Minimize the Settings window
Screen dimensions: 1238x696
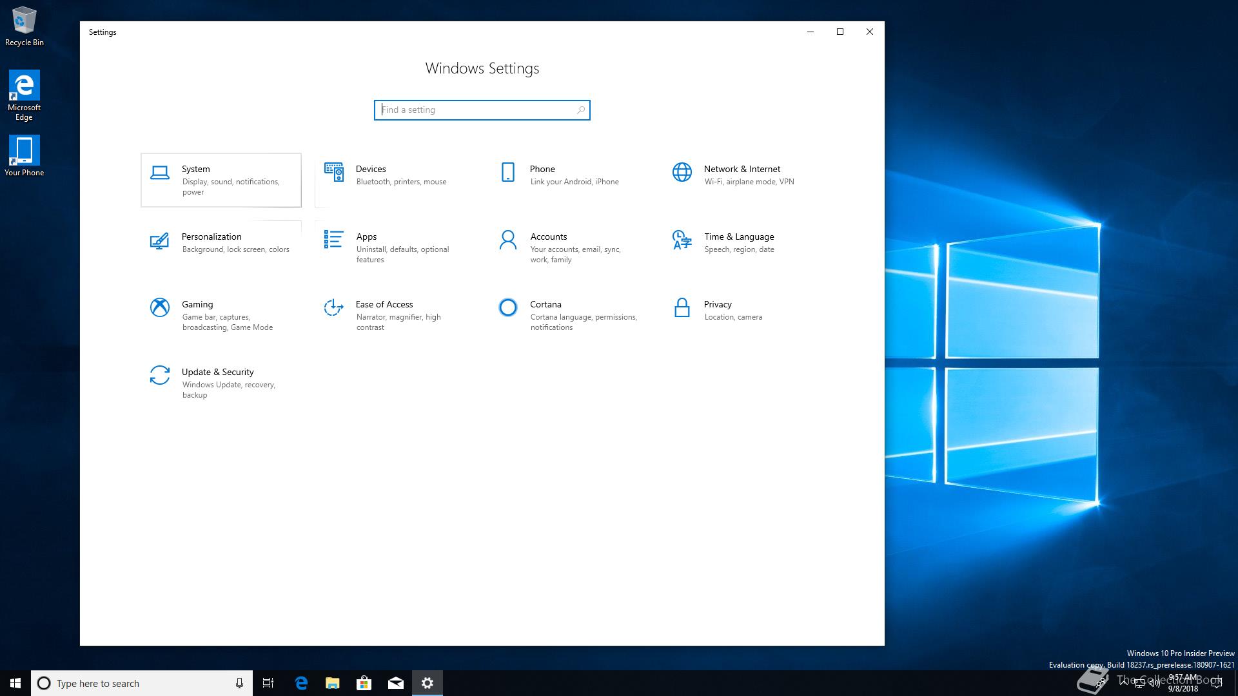(811, 32)
